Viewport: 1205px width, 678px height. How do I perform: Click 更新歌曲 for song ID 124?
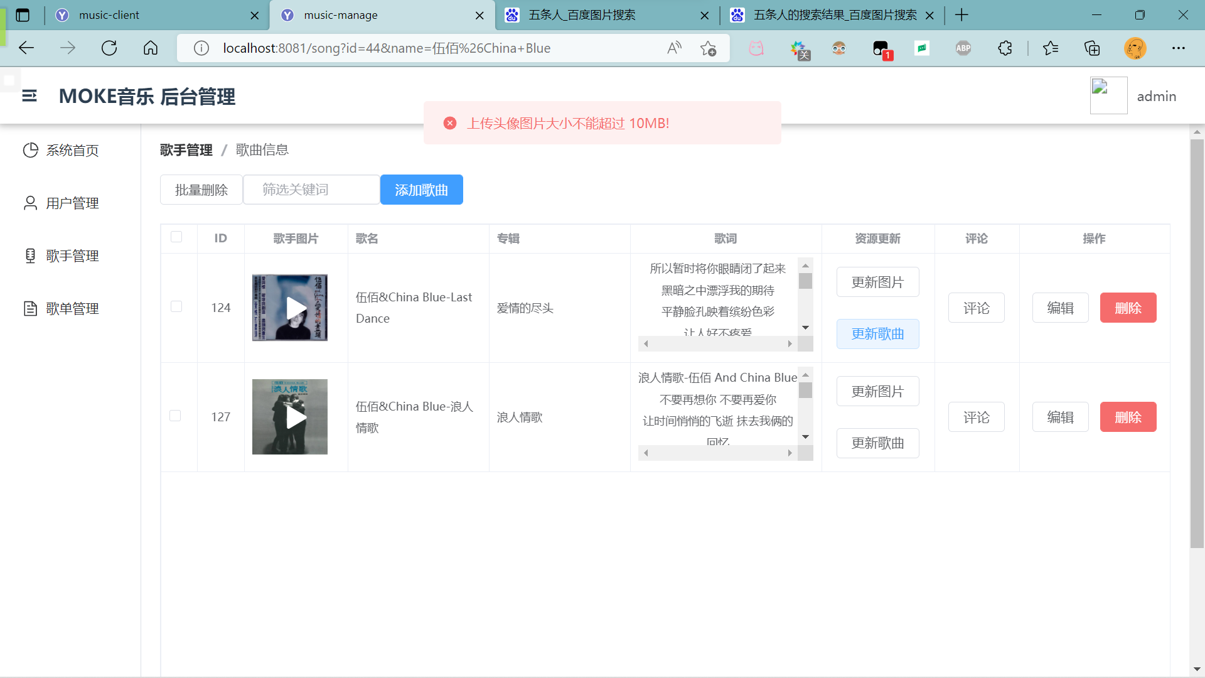coord(877,333)
